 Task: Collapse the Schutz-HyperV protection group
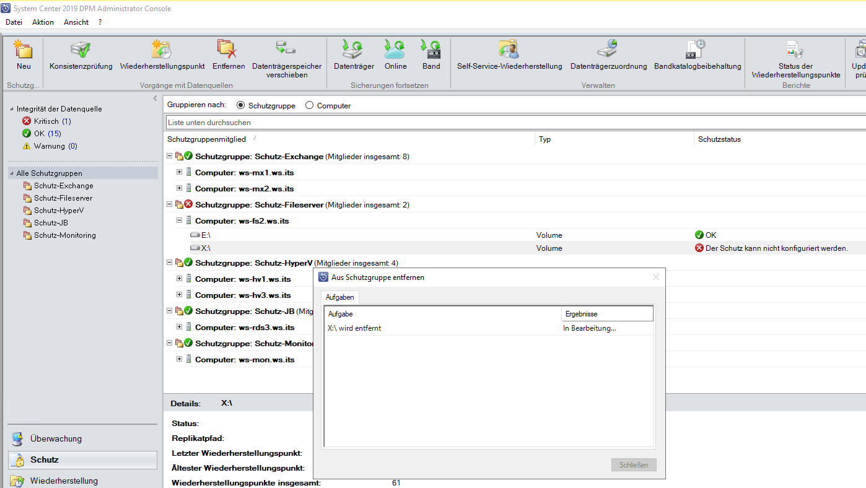pos(170,263)
